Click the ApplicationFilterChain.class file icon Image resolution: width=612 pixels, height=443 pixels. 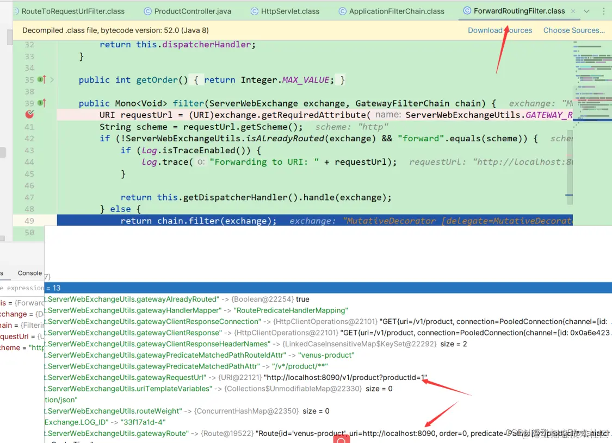pyautogui.click(x=342, y=11)
